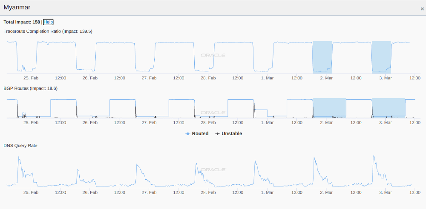Toggle the Routed series in the legend
The height and width of the screenshot is (209, 426).
pos(197,133)
